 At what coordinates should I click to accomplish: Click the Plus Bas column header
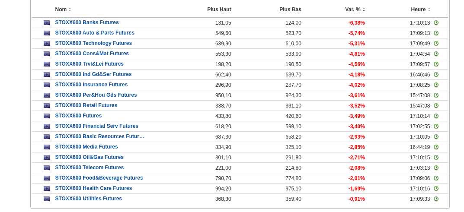click(x=290, y=9)
